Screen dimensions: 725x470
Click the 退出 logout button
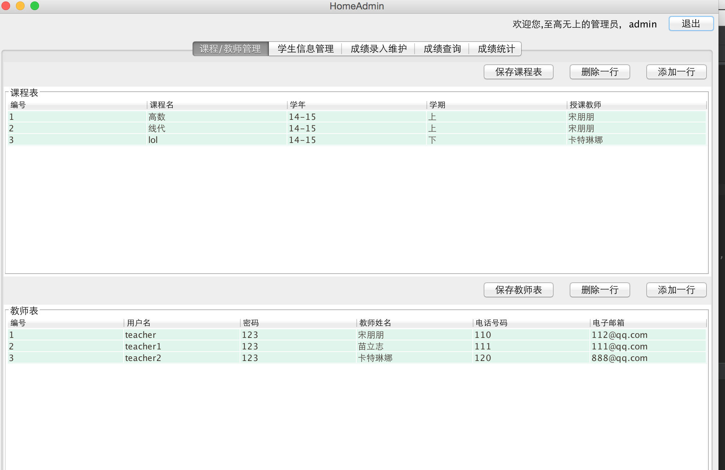coord(691,24)
